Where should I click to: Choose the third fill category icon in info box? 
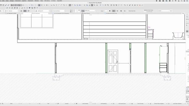[29, 11]
